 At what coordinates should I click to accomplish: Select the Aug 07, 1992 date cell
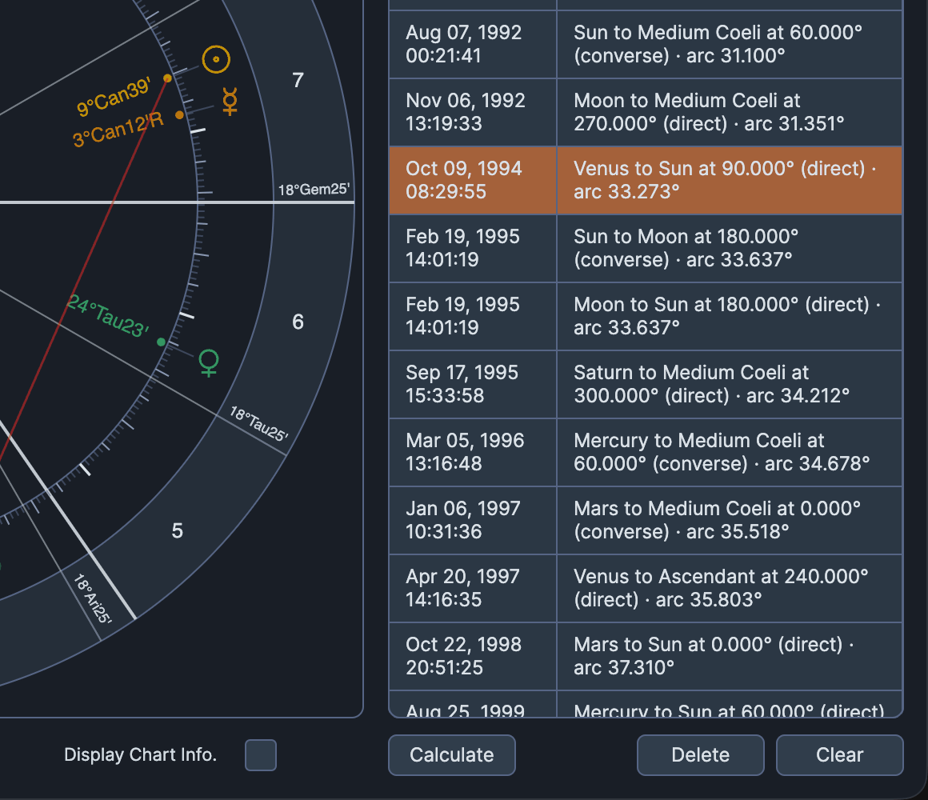472,44
